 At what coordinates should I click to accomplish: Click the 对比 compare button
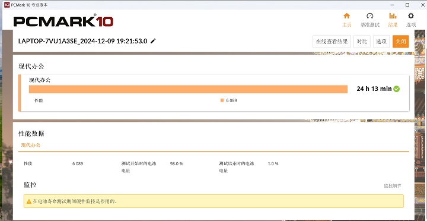pos(362,42)
